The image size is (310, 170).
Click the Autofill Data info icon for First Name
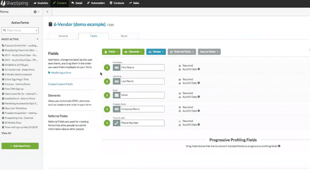pyautogui.click(x=199, y=69)
